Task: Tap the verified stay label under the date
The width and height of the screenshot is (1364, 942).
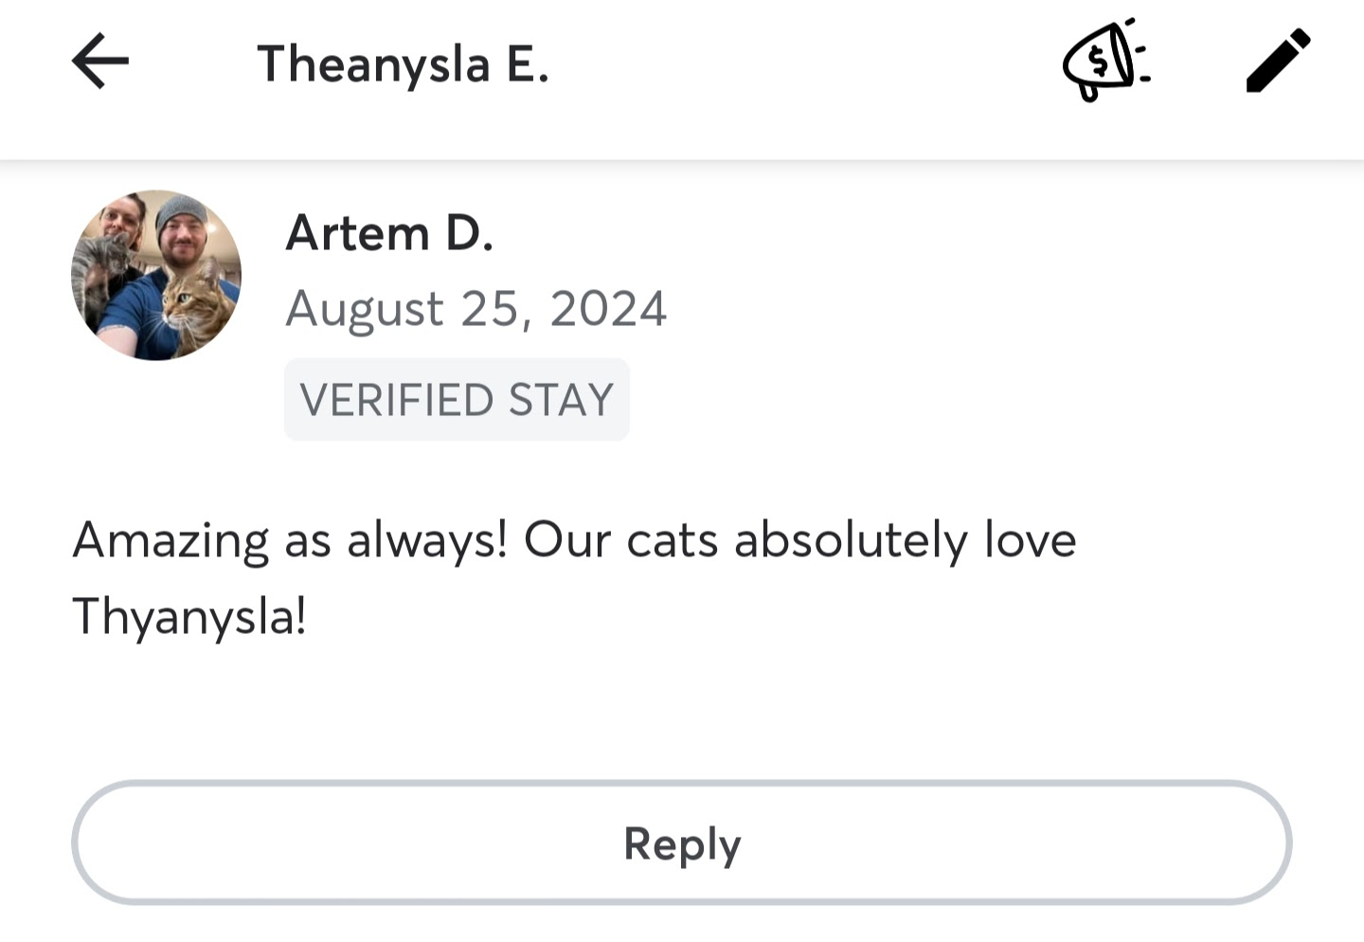Action: 457,400
